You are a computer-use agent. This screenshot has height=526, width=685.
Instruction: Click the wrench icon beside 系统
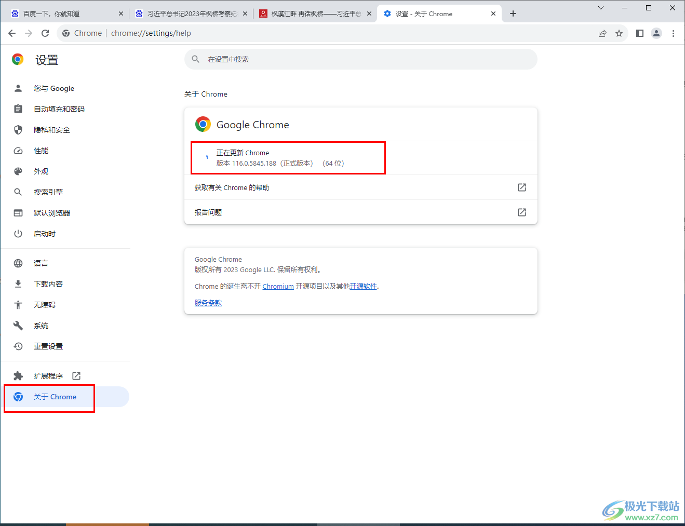18,326
